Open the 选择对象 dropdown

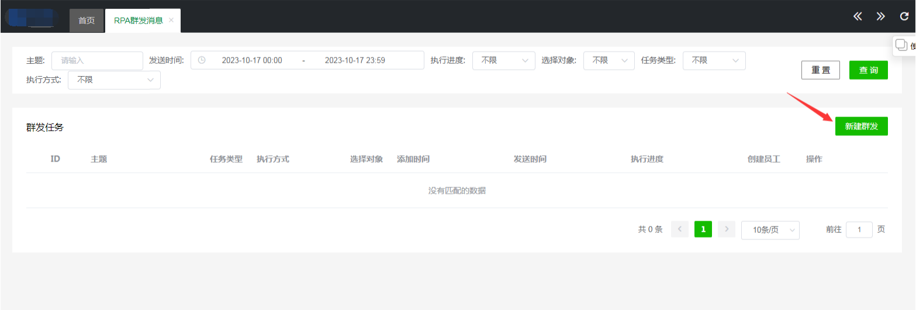(609, 60)
